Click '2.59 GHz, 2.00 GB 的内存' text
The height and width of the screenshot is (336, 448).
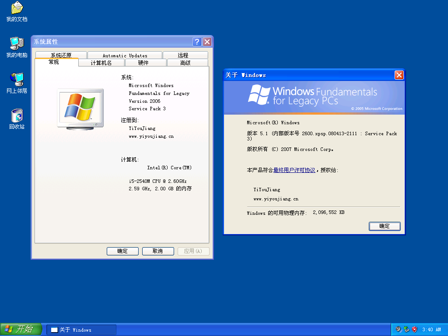point(160,189)
